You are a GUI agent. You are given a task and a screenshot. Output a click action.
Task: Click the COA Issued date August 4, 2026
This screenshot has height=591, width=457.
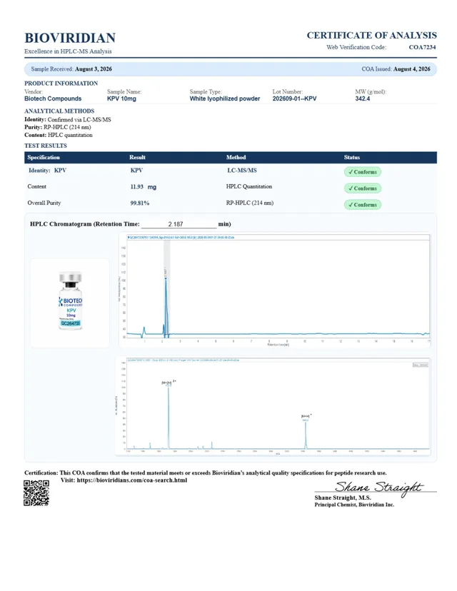412,69
